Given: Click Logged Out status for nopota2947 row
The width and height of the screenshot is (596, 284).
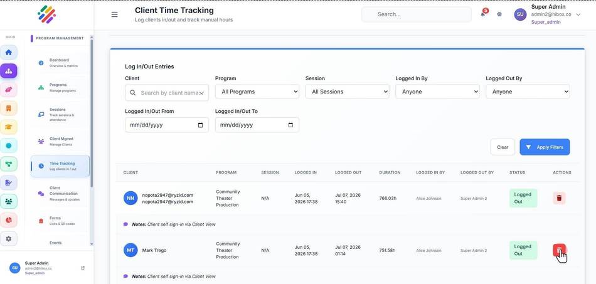Looking at the screenshot, I should coord(523,198).
